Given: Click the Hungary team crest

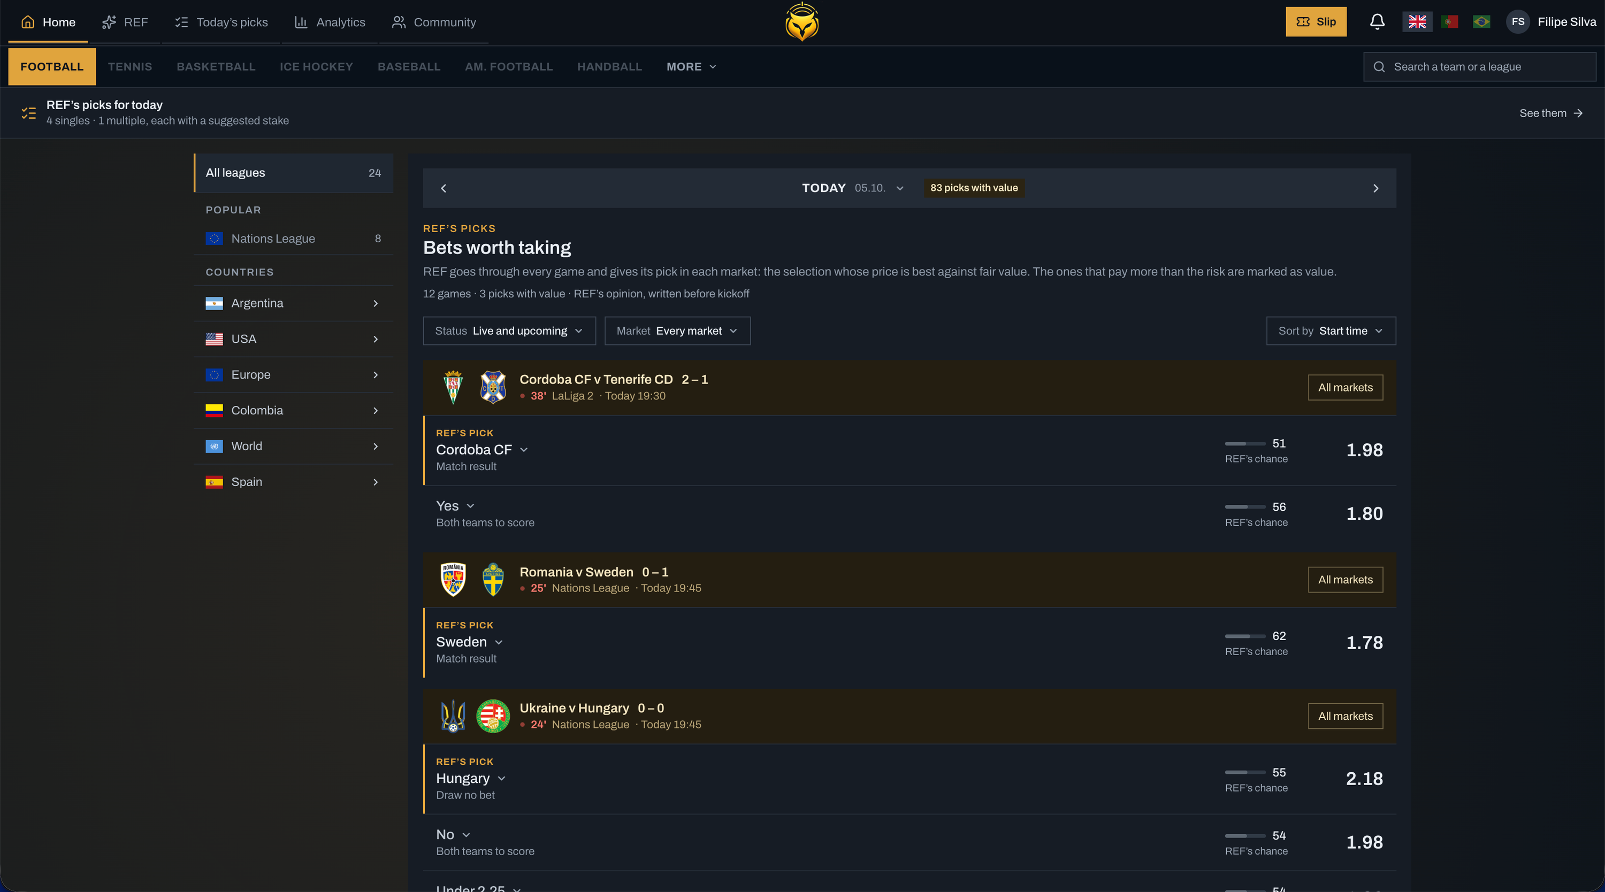Looking at the screenshot, I should tap(493, 716).
